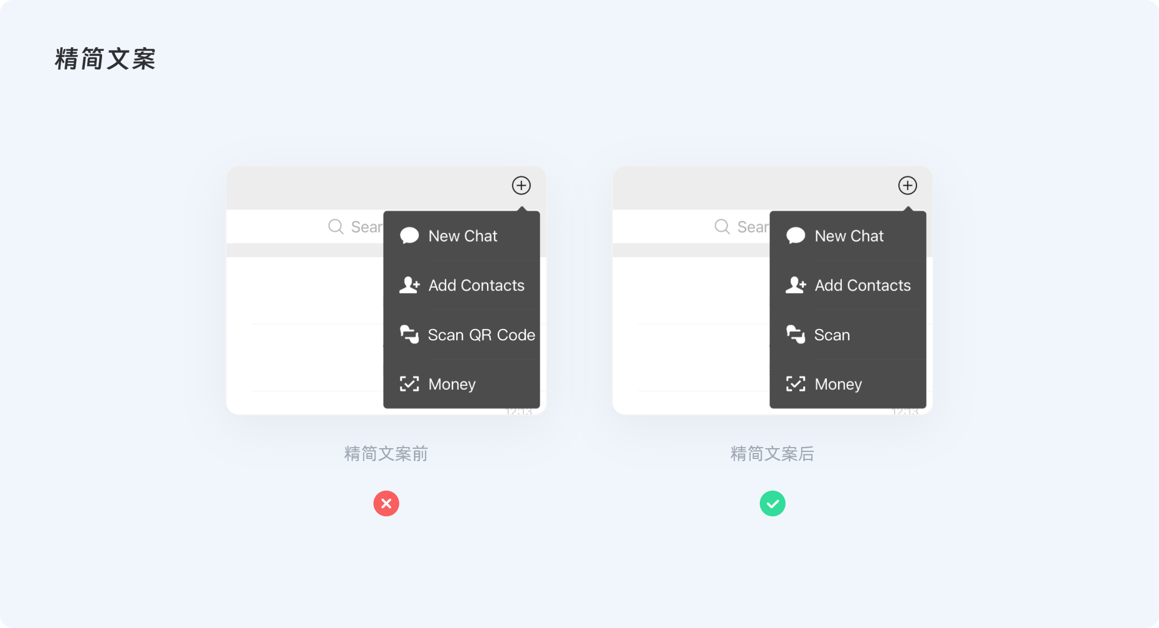Viewport: 1159px width, 628px height.
Task: Select Money in the right menu
Action: (x=848, y=384)
